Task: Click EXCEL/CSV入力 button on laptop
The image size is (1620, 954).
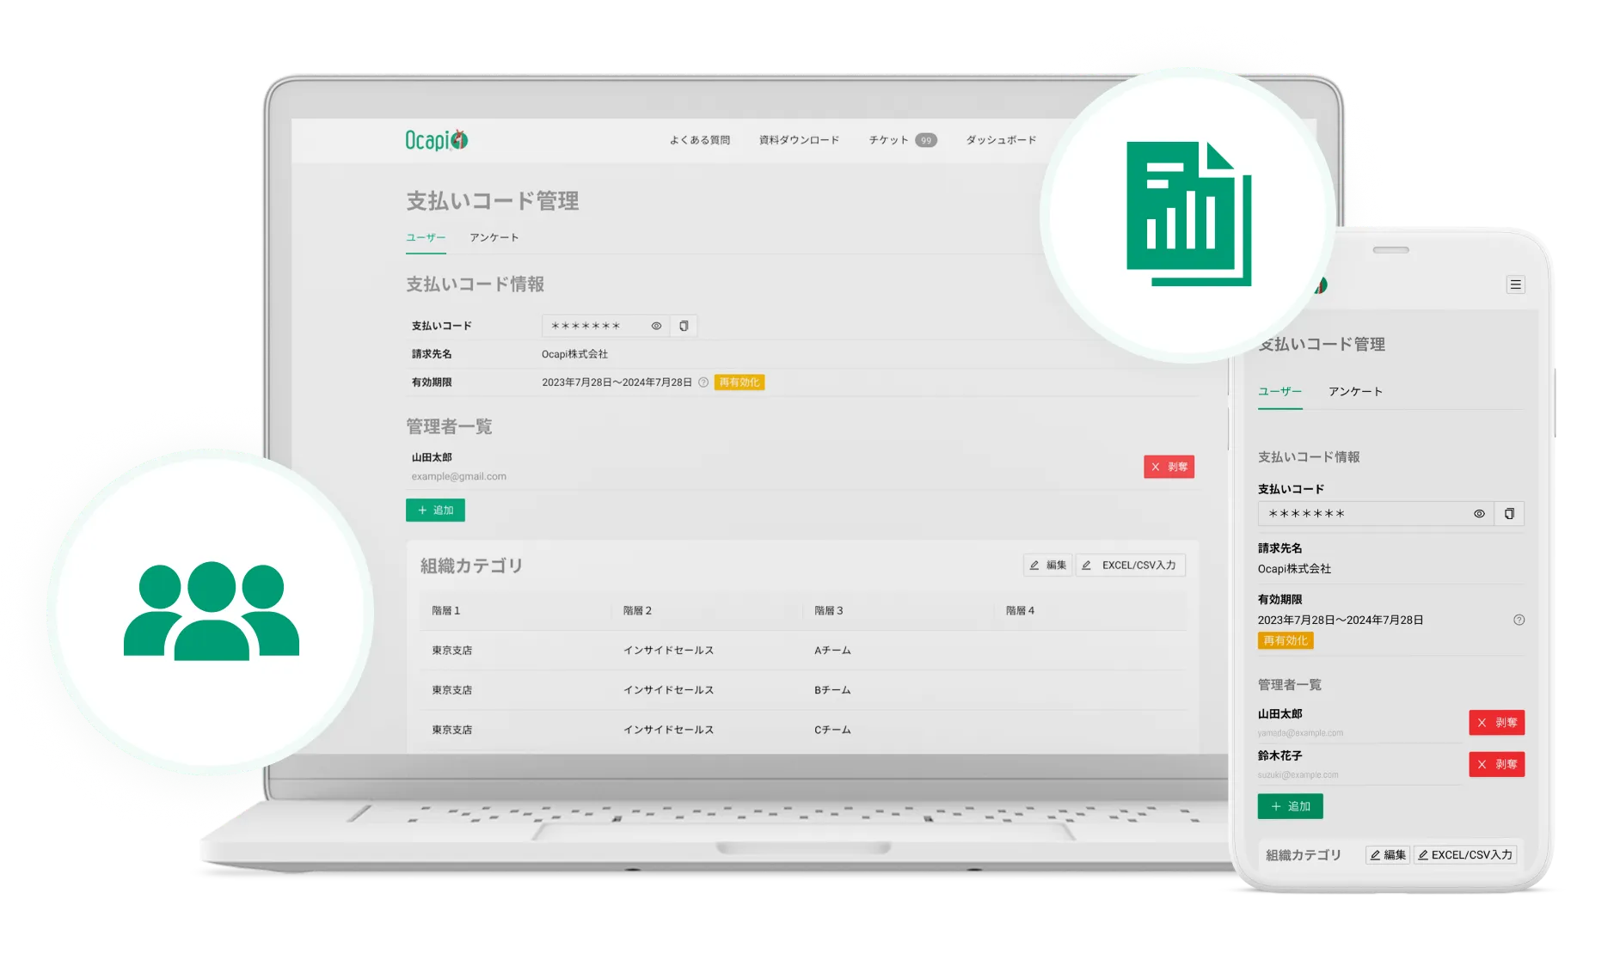Action: (x=1130, y=565)
